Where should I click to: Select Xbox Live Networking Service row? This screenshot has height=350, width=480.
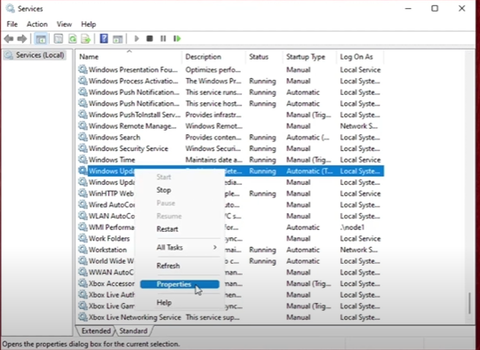tap(230, 317)
